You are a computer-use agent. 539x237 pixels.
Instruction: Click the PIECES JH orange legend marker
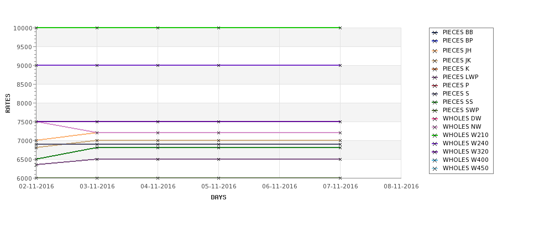pos(435,51)
